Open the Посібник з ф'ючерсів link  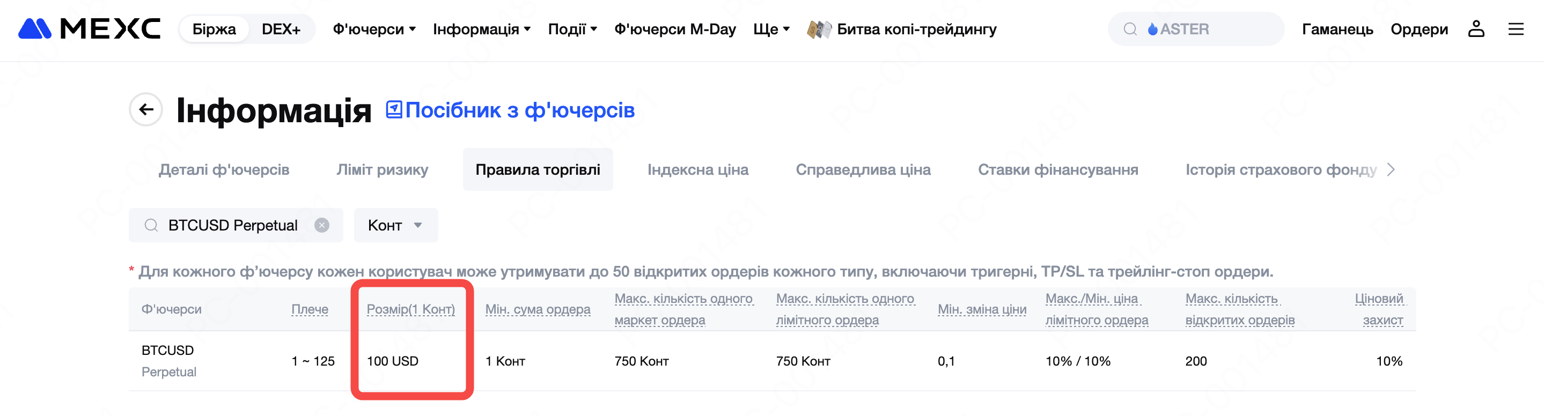[x=519, y=110]
